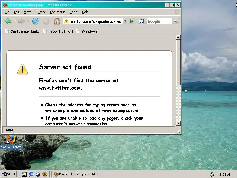237x178 pixels.
Task: Click the scroll up arrow
Action: 178,37
